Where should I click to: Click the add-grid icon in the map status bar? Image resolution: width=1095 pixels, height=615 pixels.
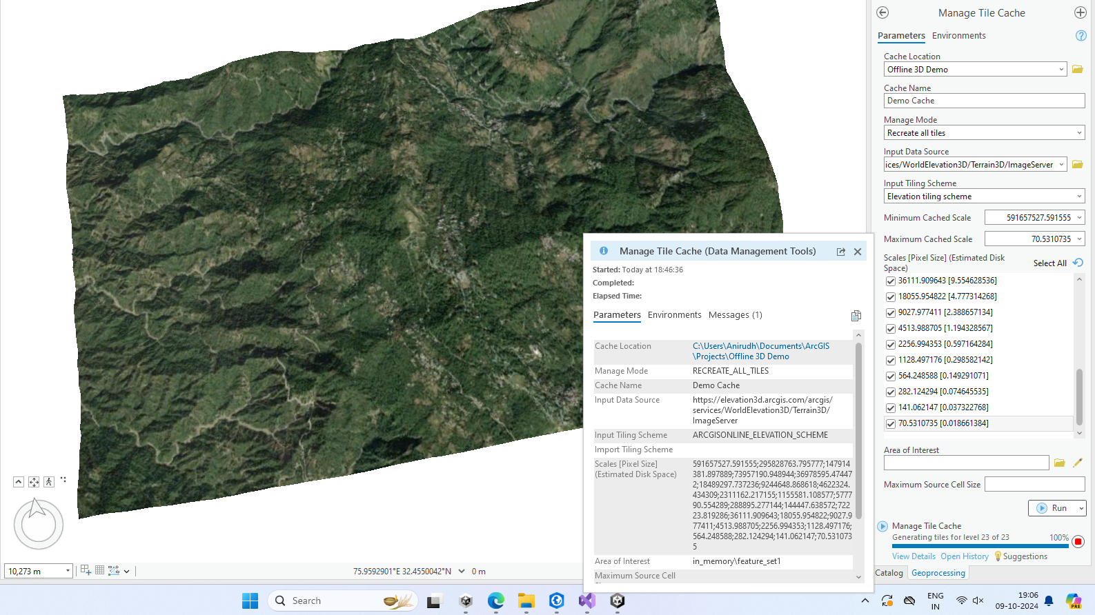(86, 570)
